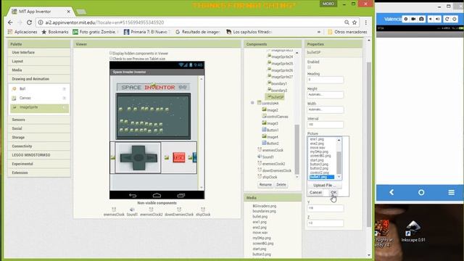Tap the emulator home circle button
The image size is (464, 261).
point(421,193)
